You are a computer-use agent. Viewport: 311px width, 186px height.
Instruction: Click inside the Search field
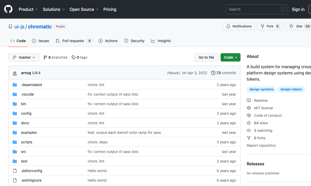[x=253, y=9]
